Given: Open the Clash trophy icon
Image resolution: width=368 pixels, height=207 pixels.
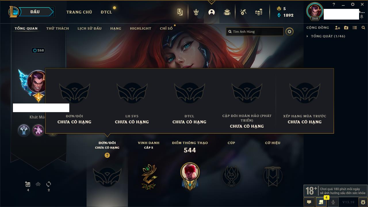Looking at the screenshot, I should pyautogui.click(x=196, y=12).
